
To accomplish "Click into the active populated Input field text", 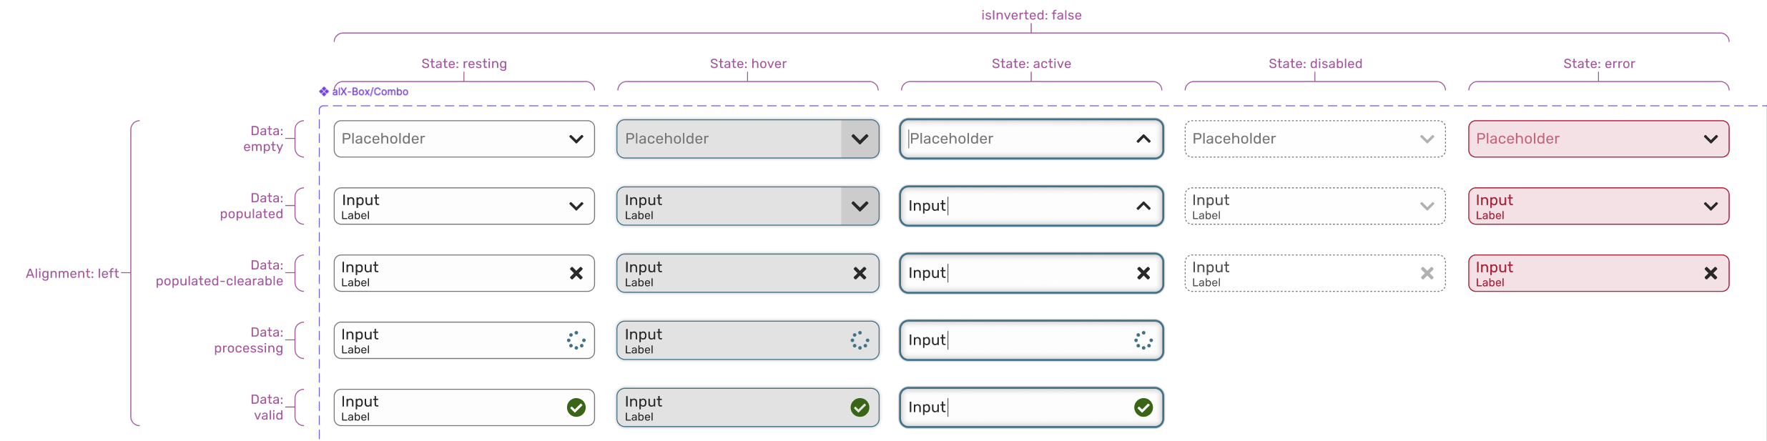I will (927, 206).
